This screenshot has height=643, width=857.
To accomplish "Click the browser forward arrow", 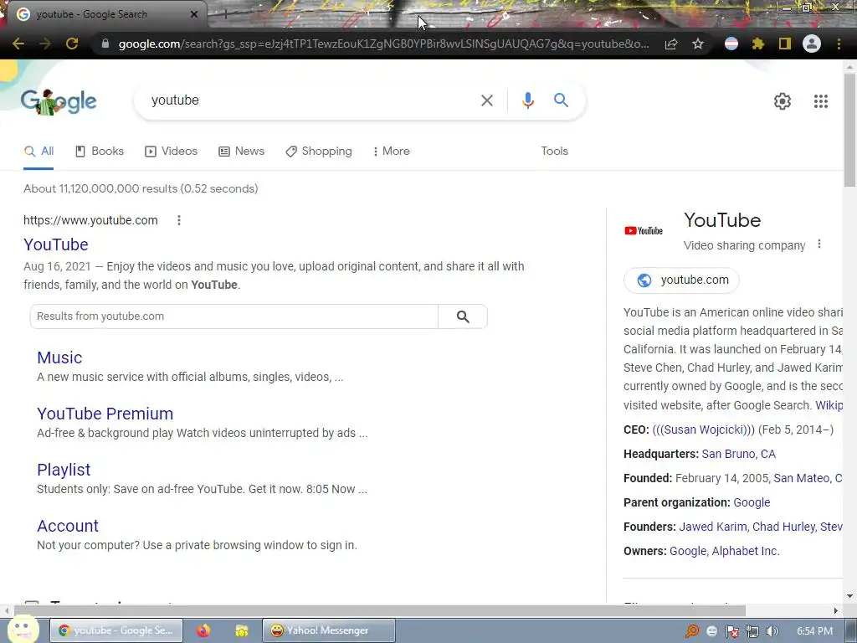I will tap(45, 44).
